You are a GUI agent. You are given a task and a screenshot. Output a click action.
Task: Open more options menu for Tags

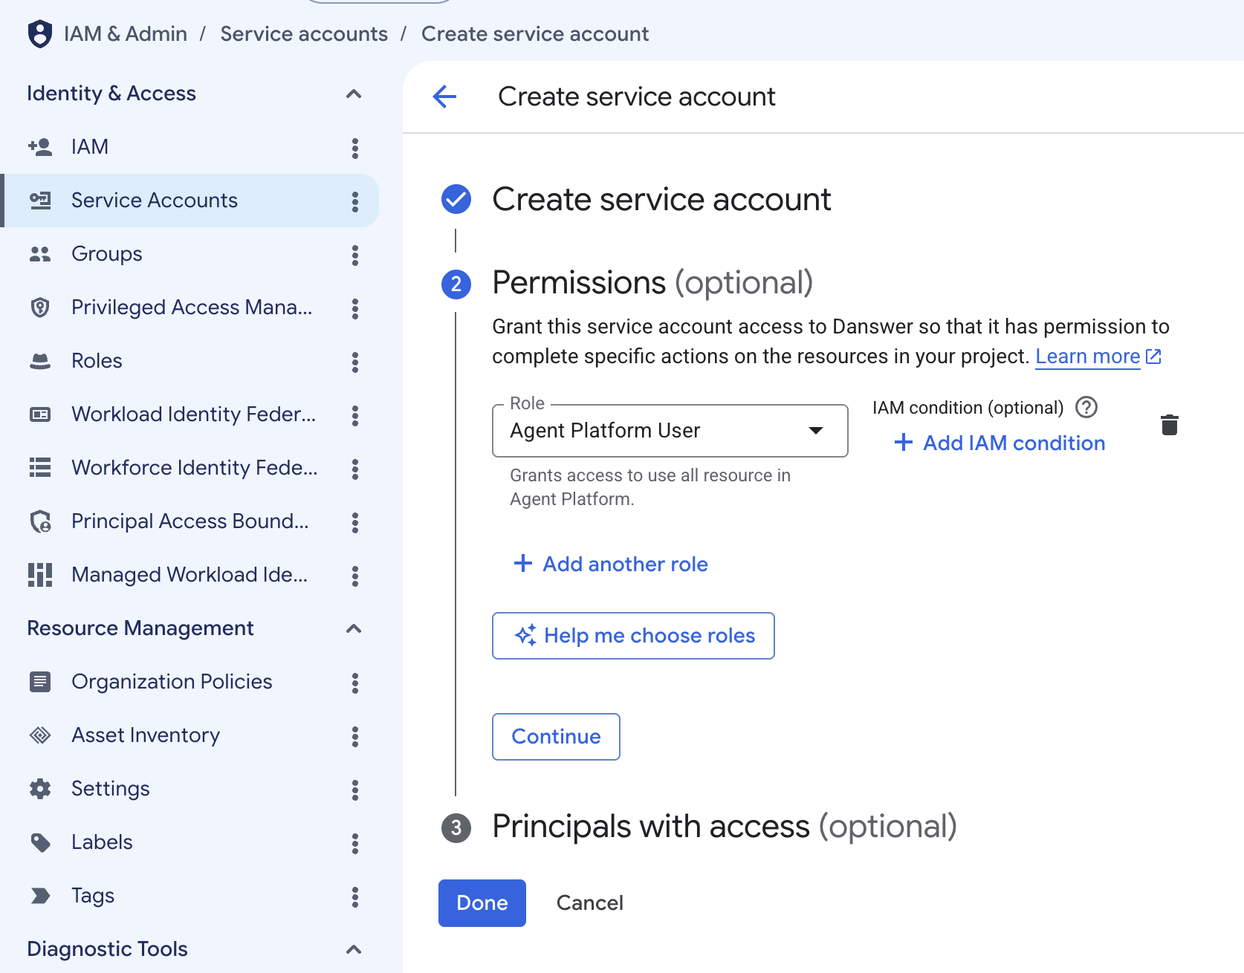coord(355,896)
